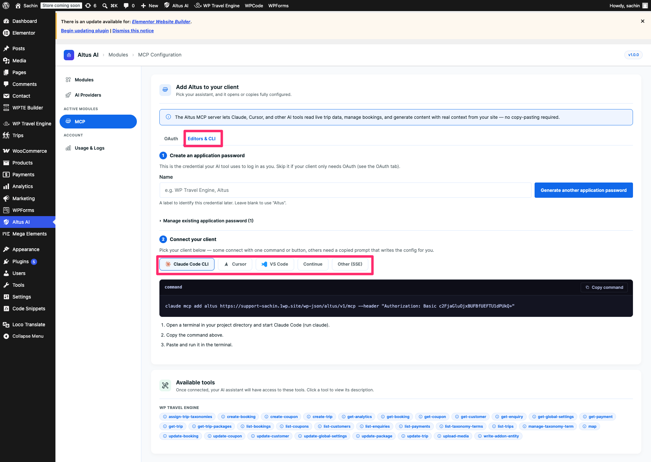Open comments bubble in admin bar

[129, 6]
